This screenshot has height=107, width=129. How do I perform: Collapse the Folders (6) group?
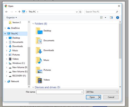[33, 24]
